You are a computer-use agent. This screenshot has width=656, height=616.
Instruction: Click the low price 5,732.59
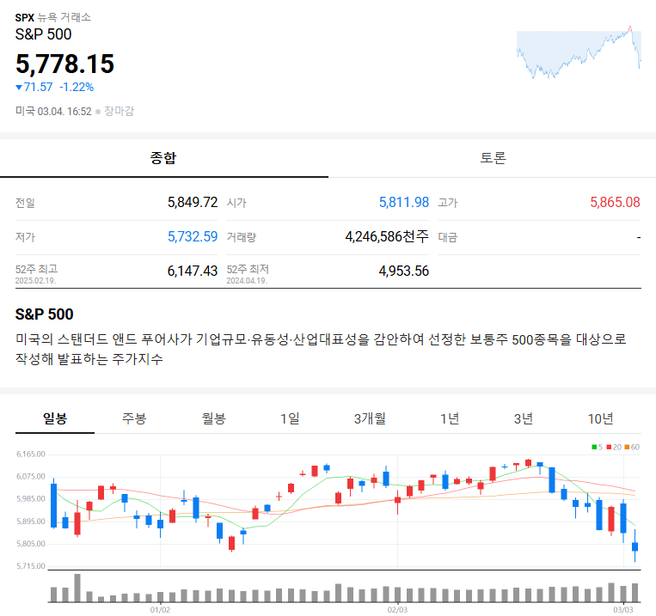pos(193,237)
